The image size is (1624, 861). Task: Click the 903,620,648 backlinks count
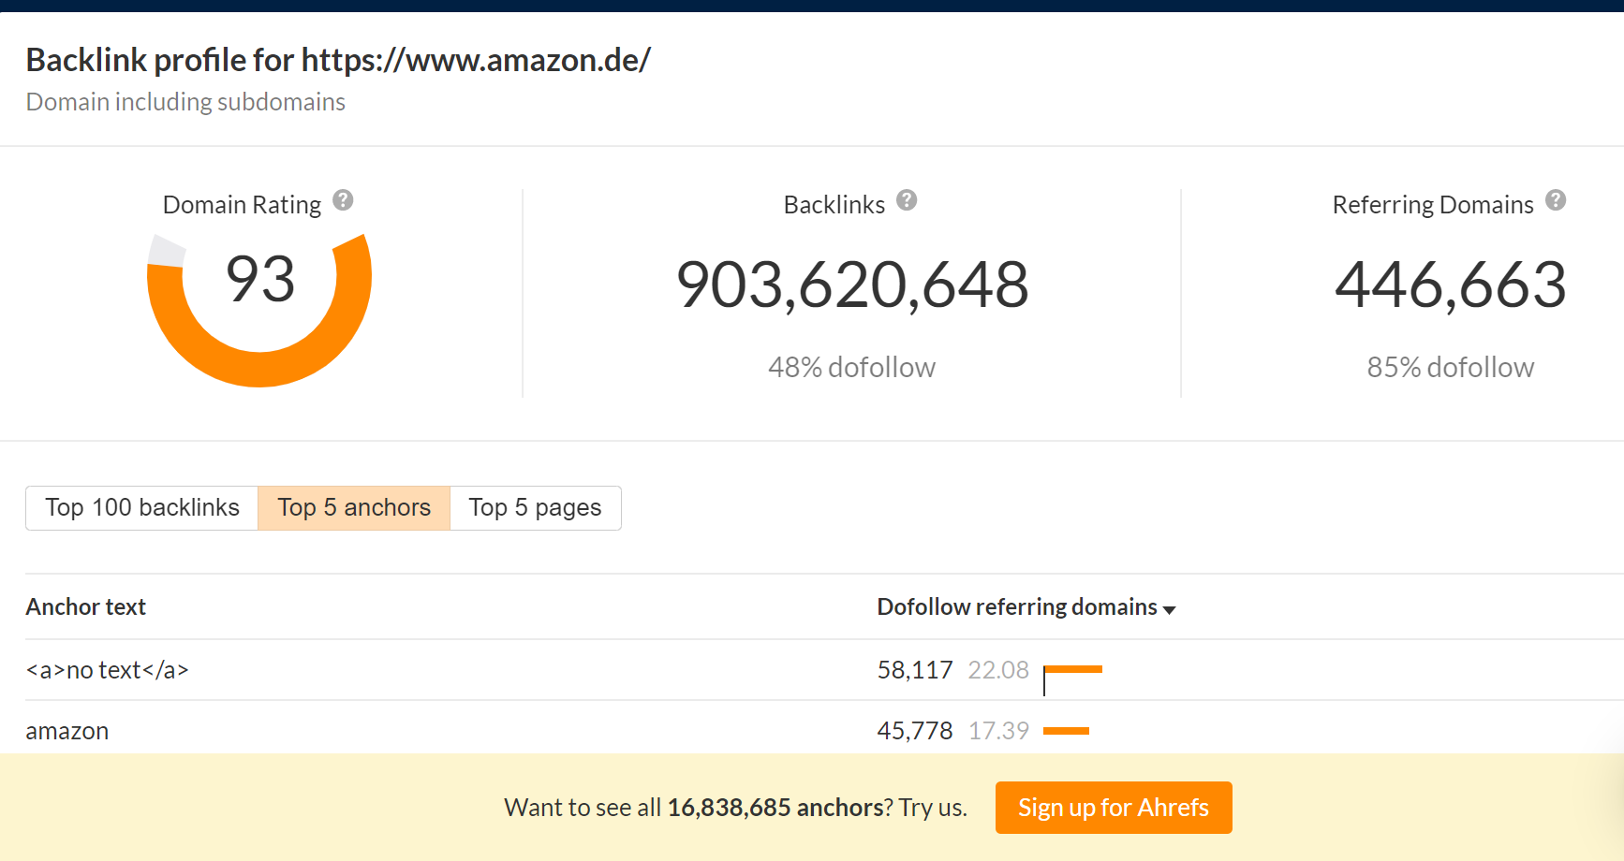tap(852, 285)
